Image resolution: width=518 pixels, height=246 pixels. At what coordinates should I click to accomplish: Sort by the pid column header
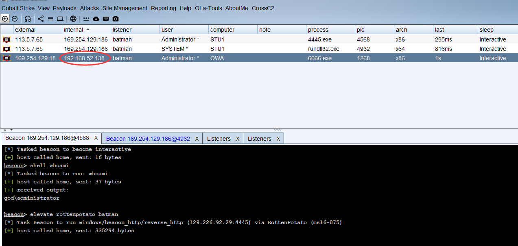pyautogui.click(x=374, y=30)
